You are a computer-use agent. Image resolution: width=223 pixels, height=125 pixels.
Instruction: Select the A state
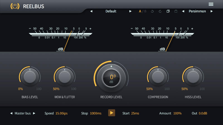(x=140, y=11)
